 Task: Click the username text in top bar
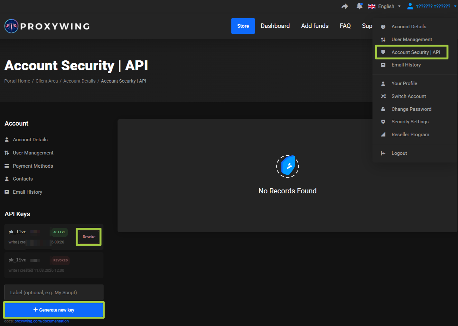pos(433,6)
